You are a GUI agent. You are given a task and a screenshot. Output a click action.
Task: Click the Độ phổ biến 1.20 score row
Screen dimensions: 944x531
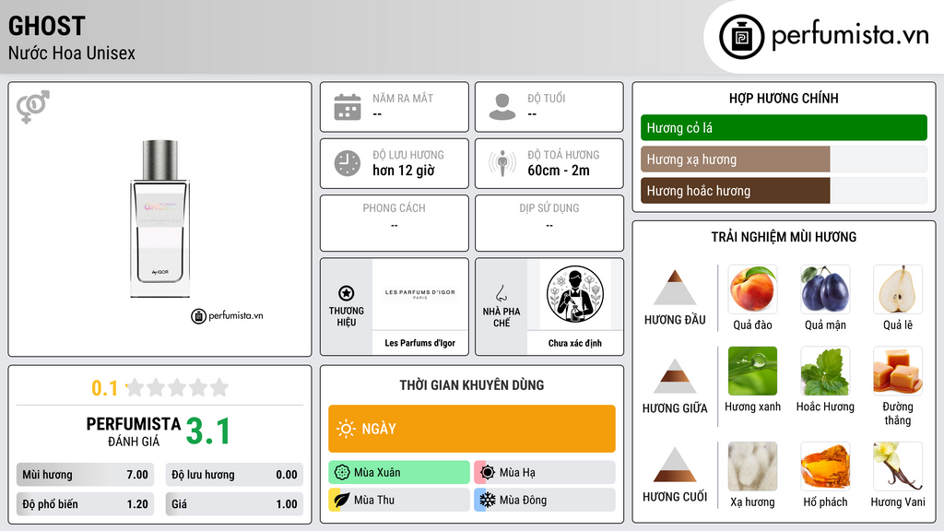pos(85,504)
